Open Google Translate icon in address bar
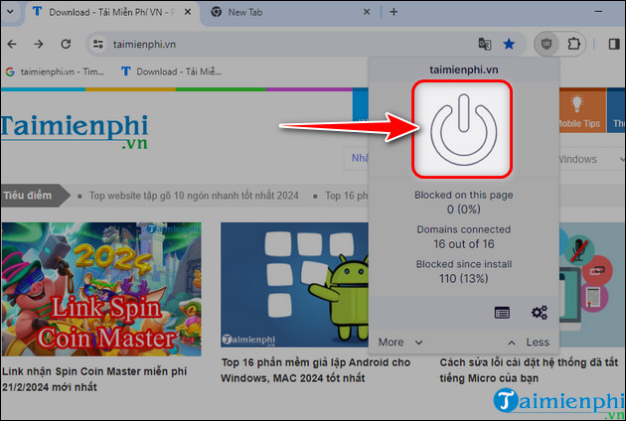This screenshot has width=626, height=421. [x=485, y=44]
